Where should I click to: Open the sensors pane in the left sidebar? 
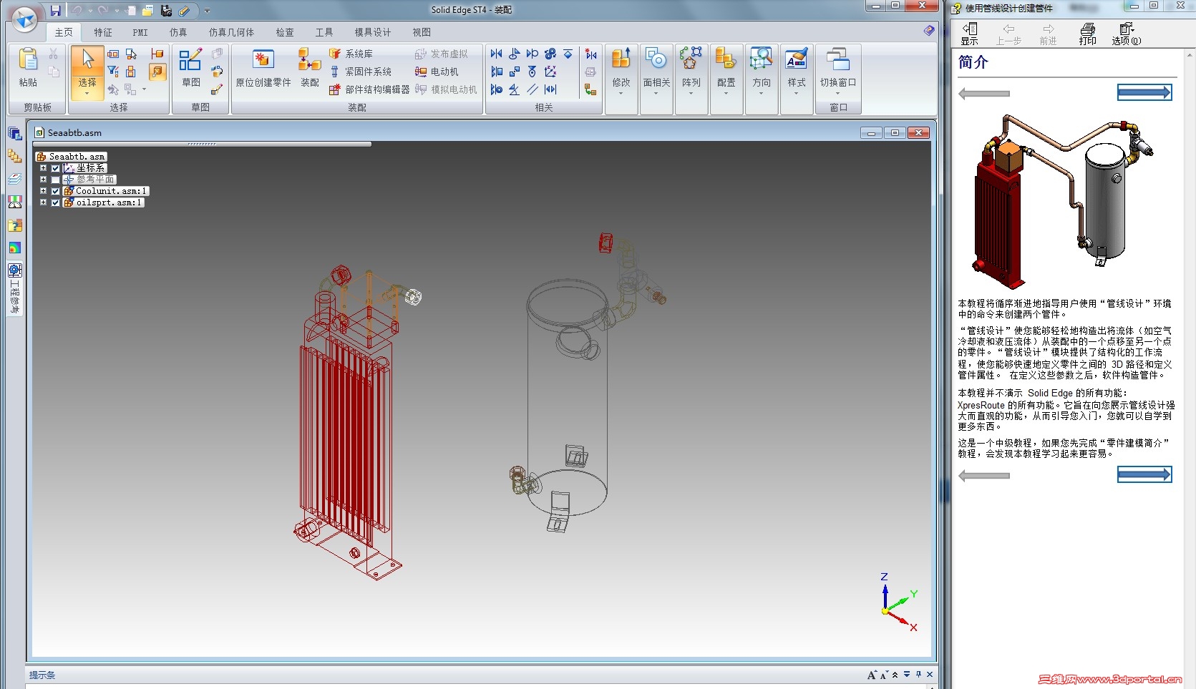click(x=15, y=202)
